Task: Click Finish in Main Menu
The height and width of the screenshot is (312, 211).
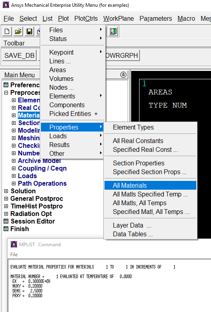Action: [x=19, y=229]
